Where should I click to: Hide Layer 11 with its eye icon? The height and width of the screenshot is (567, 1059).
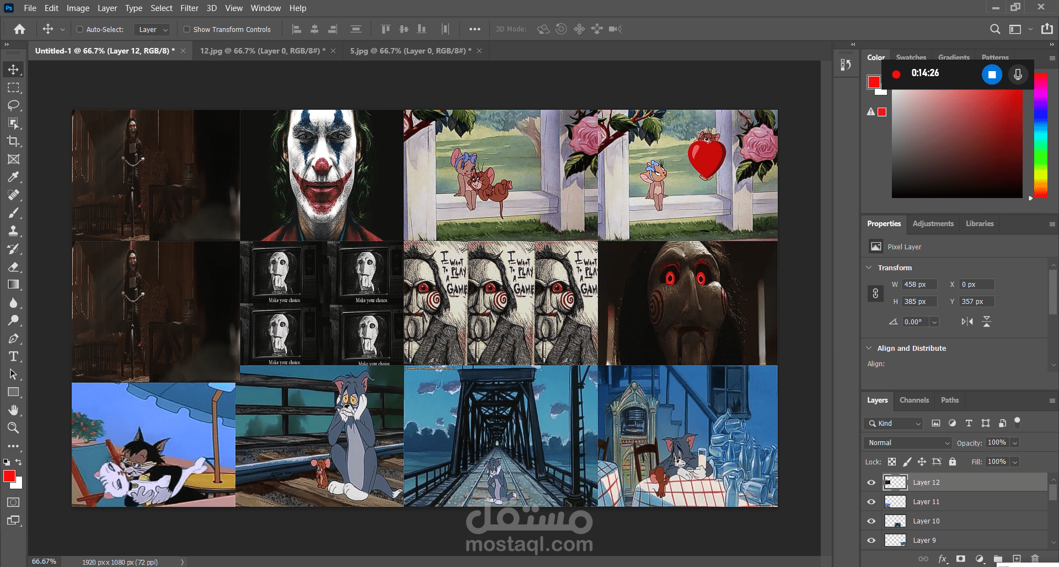pyautogui.click(x=871, y=502)
